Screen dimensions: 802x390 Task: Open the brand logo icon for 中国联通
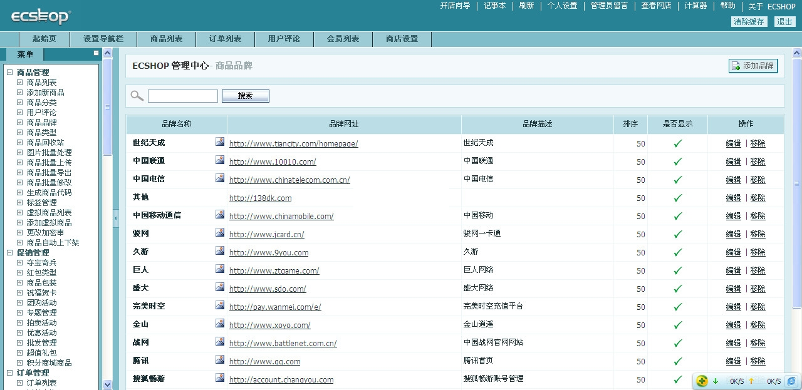(x=220, y=160)
